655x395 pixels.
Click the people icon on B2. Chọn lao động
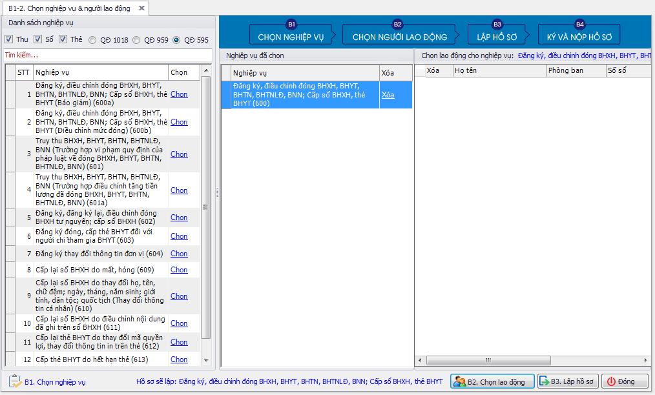[x=459, y=381]
